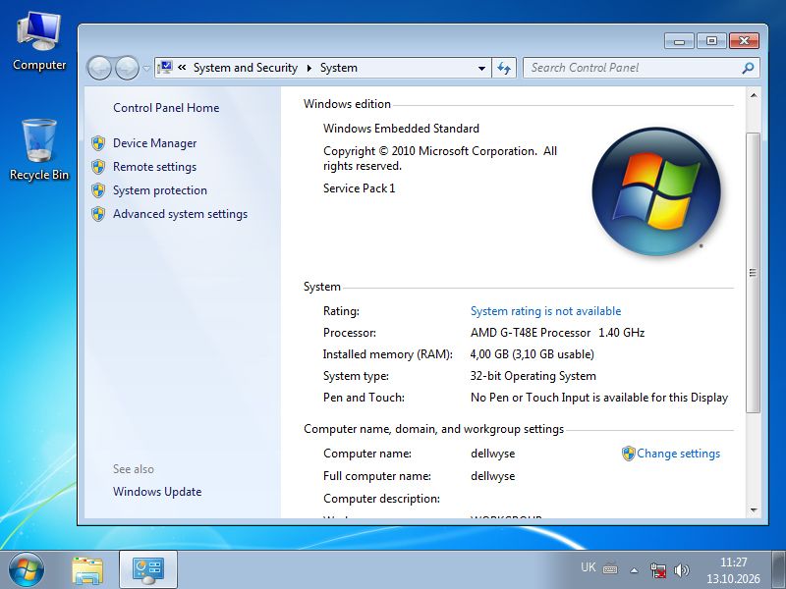Open Advanced system settings
Viewport: 786px width, 589px height.
pyautogui.click(x=180, y=214)
